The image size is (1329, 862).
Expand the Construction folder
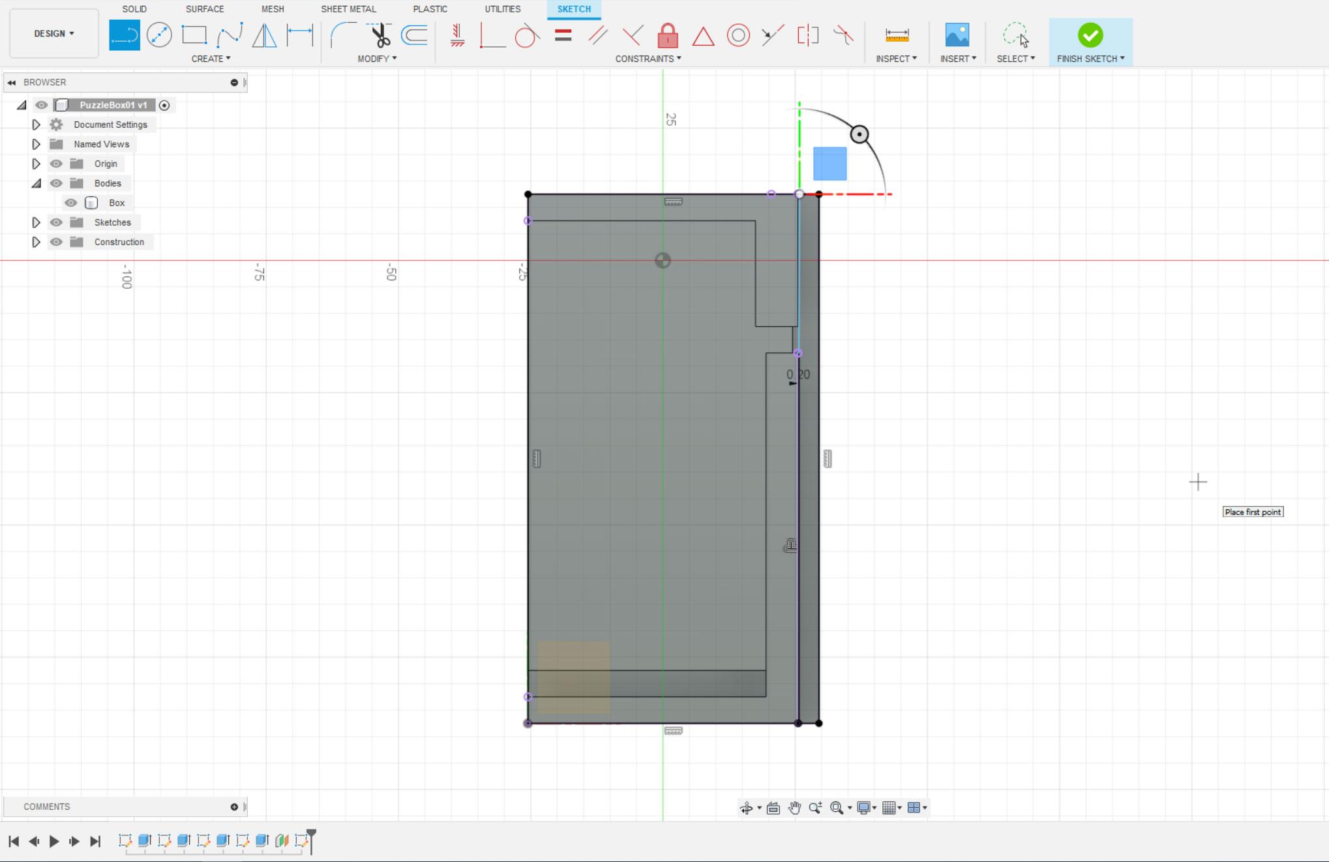click(x=36, y=242)
